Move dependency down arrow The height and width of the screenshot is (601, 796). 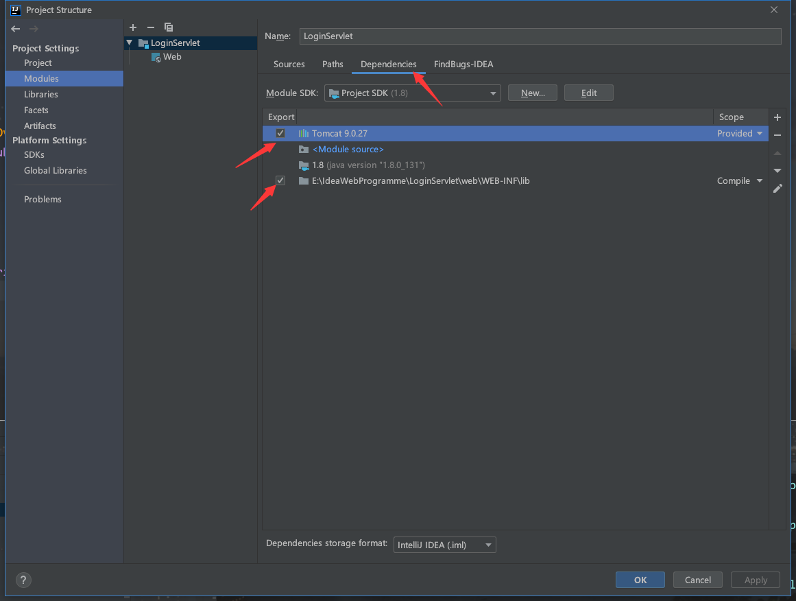777,171
